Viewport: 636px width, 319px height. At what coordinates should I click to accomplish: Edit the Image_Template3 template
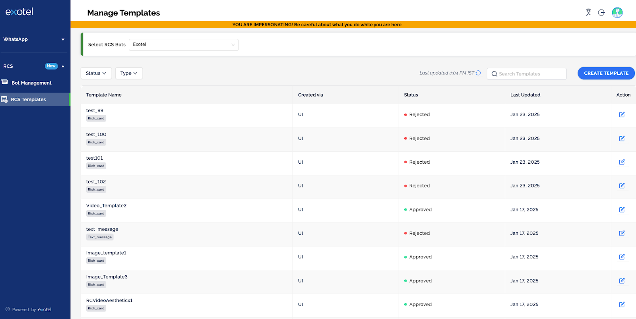coord(622,281)
